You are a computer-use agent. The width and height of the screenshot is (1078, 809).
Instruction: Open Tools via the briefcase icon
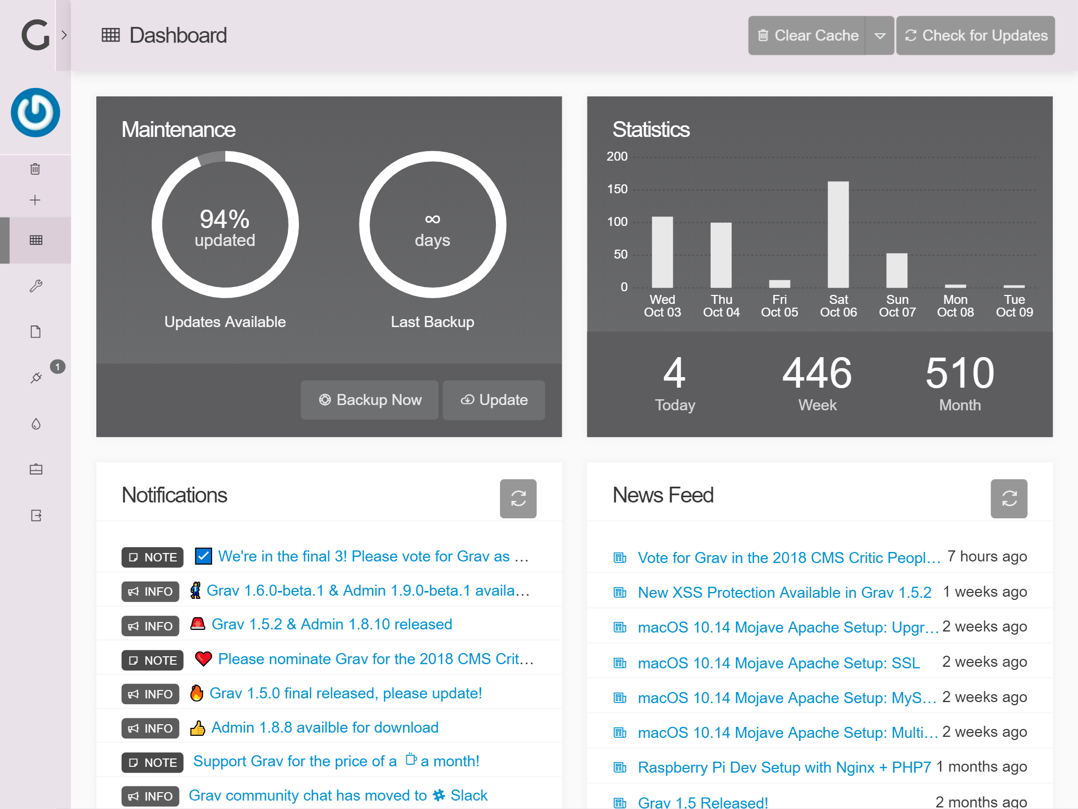click(x=36, y=469)
